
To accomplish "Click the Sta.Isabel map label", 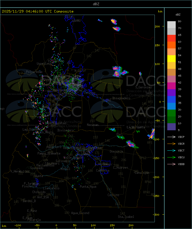I will click(x=126, y=217).
